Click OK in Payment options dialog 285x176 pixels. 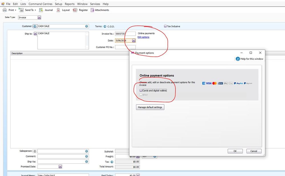tap(235, 151)
